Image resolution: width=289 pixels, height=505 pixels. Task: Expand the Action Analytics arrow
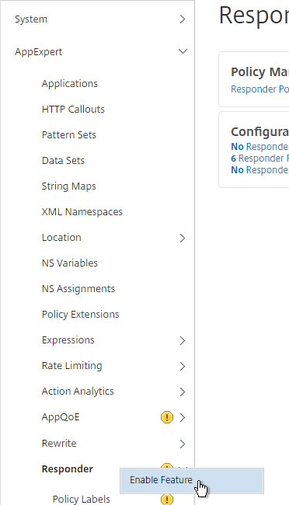click(x=183, y=392)
